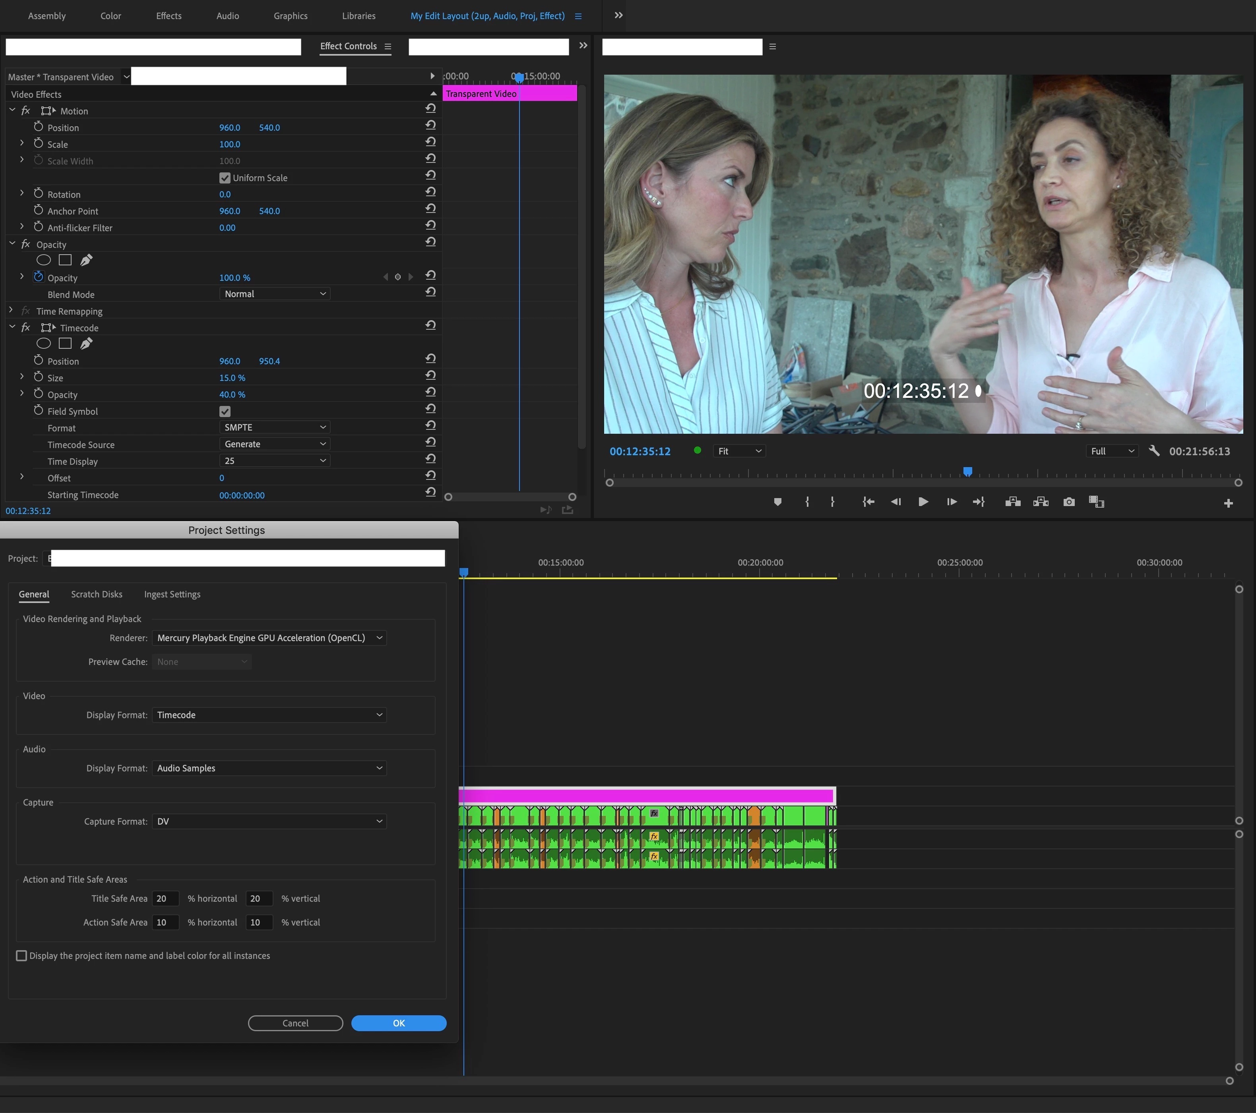The width and height of the screenshot is (1256, 1113).
Task: Toggle stopwatch animation for Rotation
Action: (x=38, y=193)
